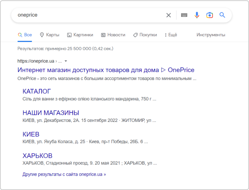The width and height of the screenshot is (249, 190).
Task: Open Другие результаты с сайта oneprice.ua
Action: pyautogui.click(x=64, y=174)
